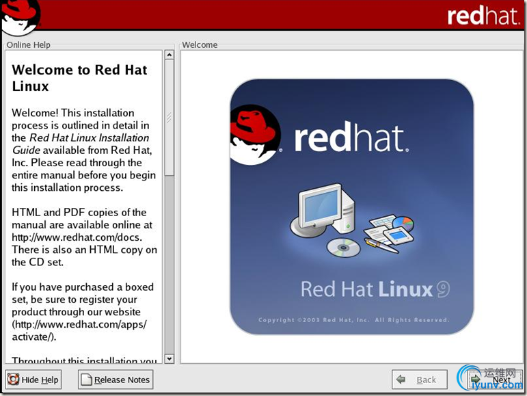Click the "Online Help" panel label
The image size is (527, 396).
[x=28, y=44]
